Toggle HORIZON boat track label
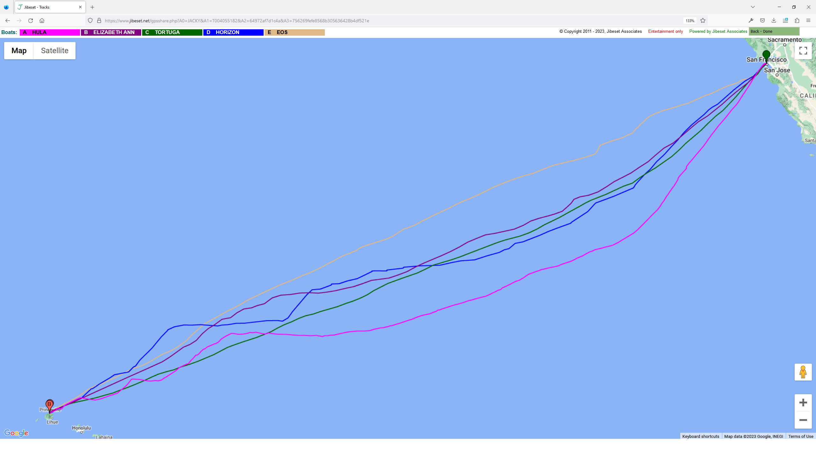The height and width of the screenshot is (449, 816). tap(233, 32)
